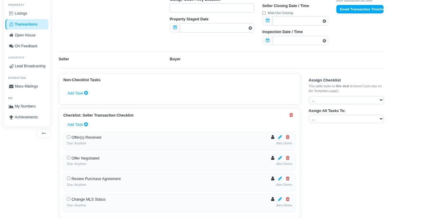This screenshot has height=218, width=426.
Task: Open OH Feedback section
Action: 27,46
